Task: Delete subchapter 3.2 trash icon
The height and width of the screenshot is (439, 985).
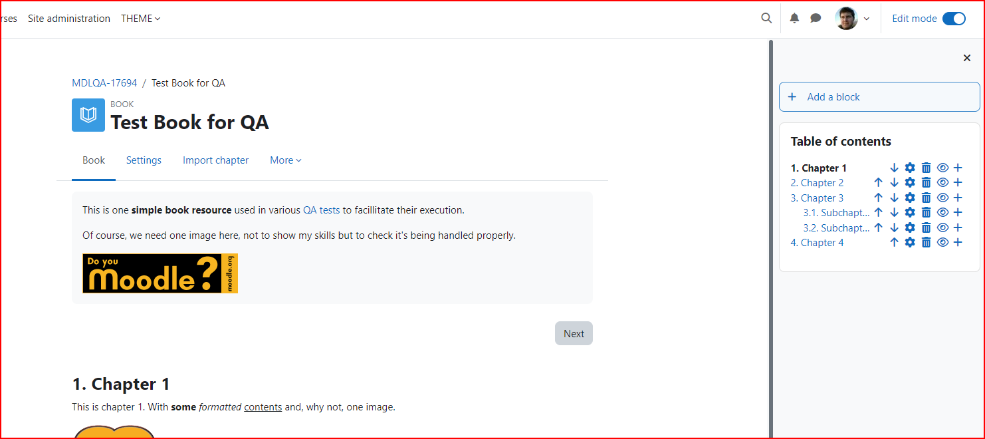Action: pos(926,228)
